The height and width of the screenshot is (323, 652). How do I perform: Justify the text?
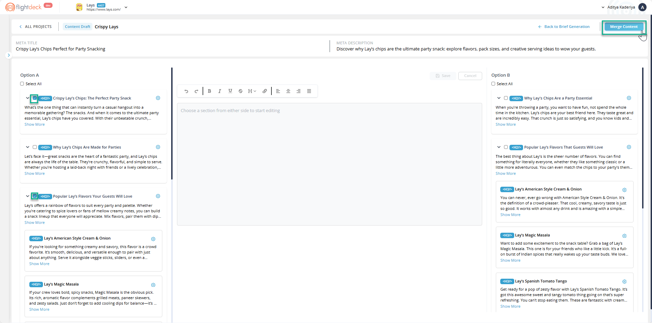point(309,91)
